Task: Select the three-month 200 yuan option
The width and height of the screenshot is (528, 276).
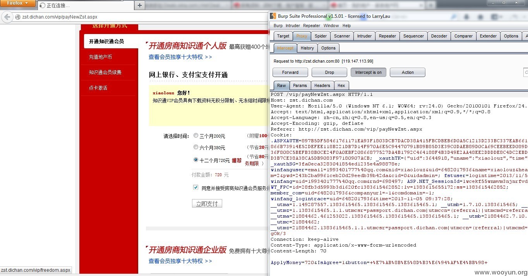Action: (x=196, y=136)
